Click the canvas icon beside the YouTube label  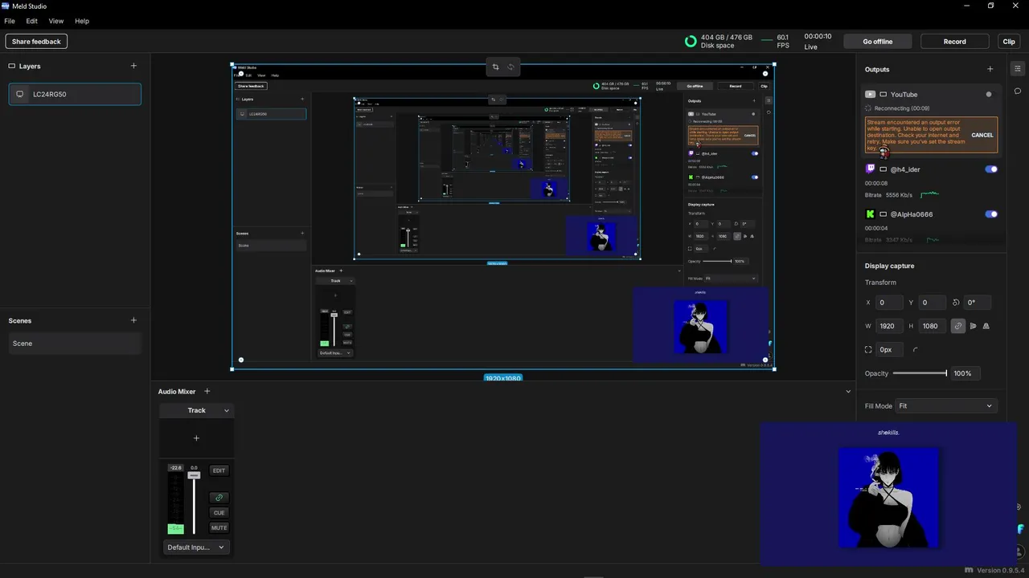883,94
